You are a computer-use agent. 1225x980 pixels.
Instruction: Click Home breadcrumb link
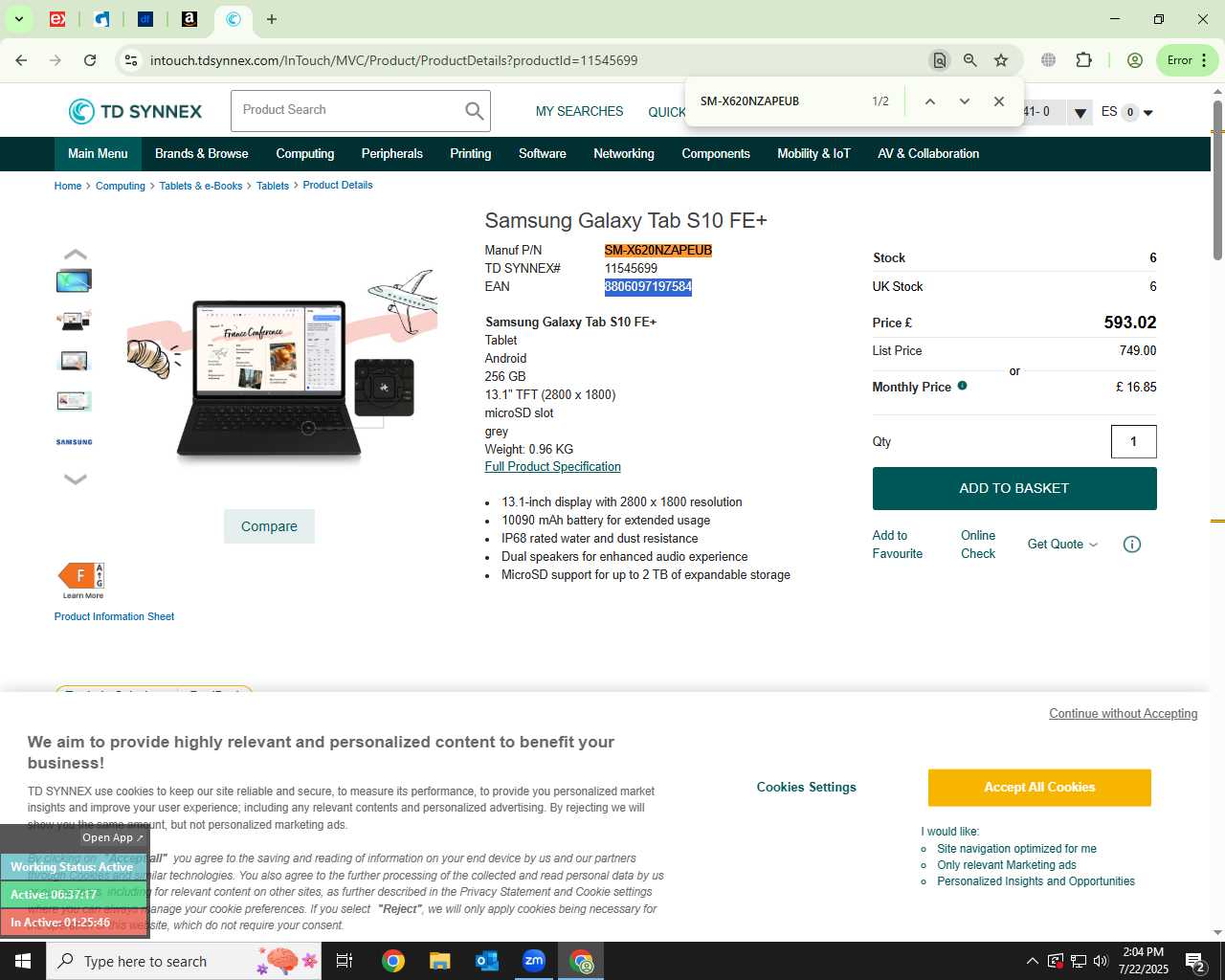coord(68,186)
